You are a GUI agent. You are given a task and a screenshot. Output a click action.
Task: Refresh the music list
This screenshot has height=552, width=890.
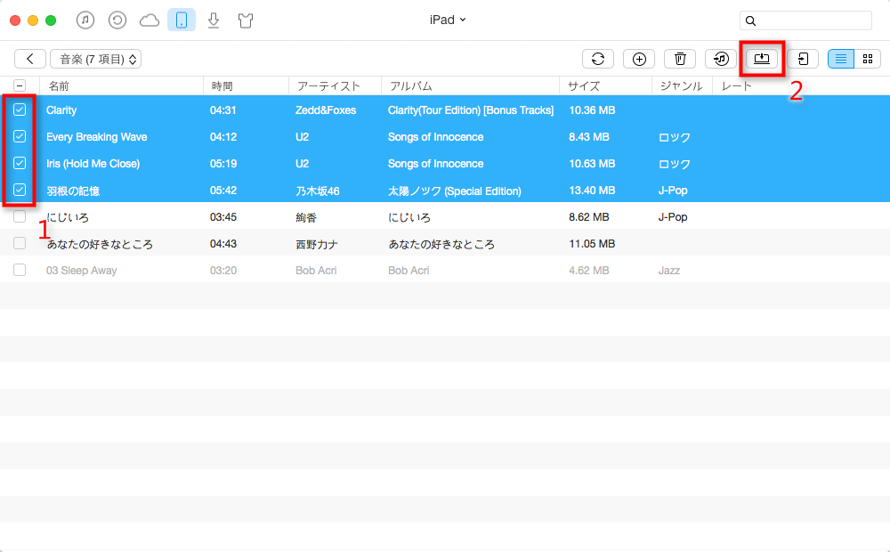tap(598, 59)
